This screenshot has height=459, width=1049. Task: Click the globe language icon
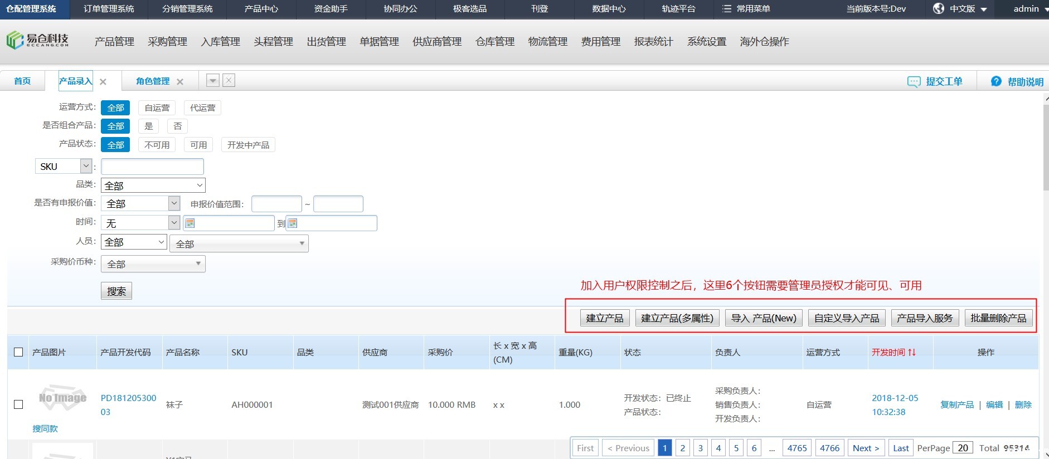click(x=939, y=9)
